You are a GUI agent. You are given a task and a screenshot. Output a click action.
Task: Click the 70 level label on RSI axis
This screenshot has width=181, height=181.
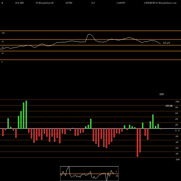(3, 42)
